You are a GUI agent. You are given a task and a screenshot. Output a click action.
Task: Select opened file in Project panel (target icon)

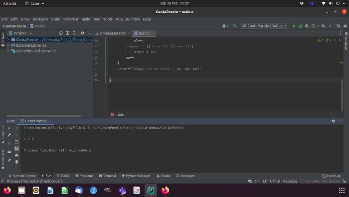pyautogui.click(x=60, y=33)
